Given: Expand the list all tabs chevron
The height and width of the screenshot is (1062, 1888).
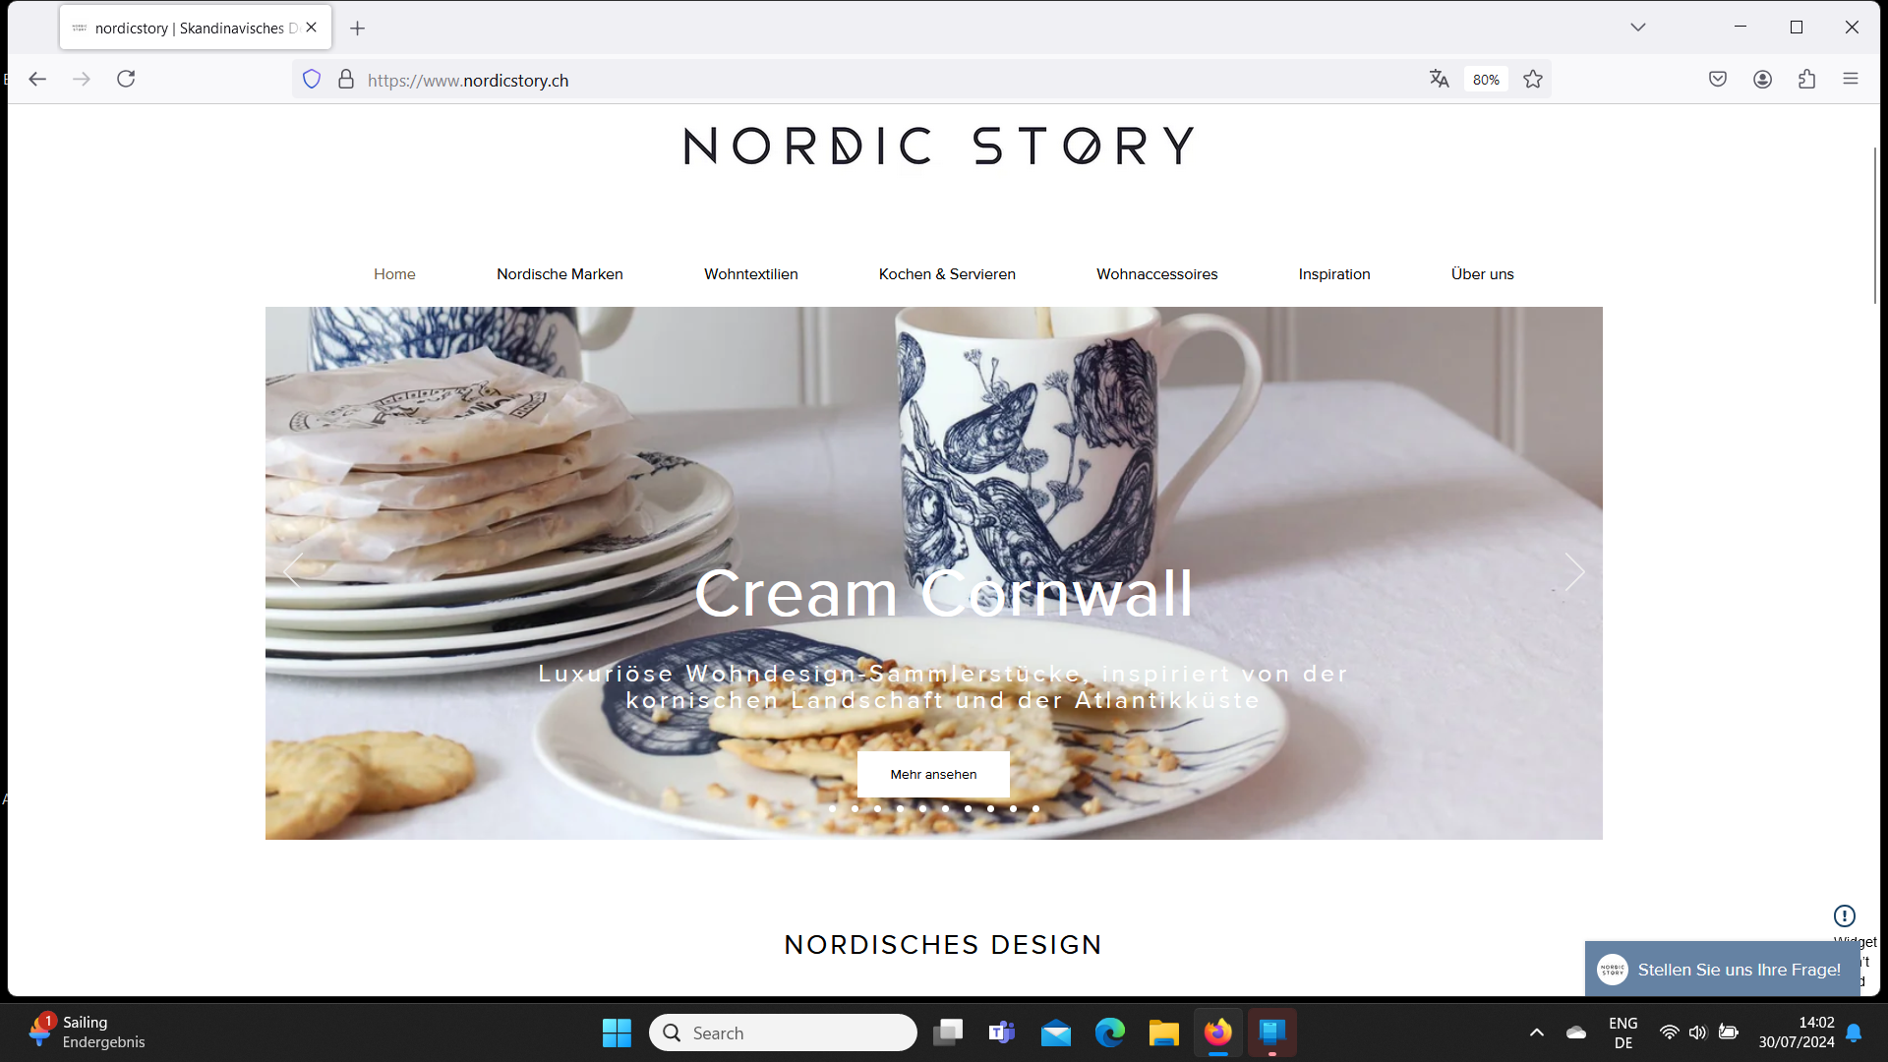Looking at the screenshot, I should click(1638, 28).
